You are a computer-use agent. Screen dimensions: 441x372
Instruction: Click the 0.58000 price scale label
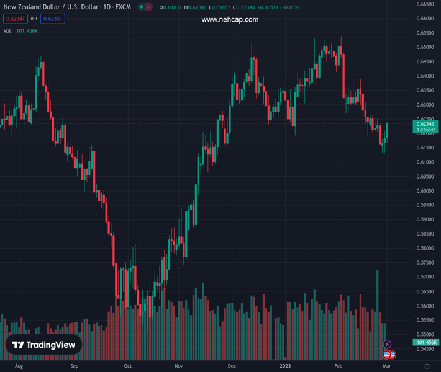pos(425,248)
